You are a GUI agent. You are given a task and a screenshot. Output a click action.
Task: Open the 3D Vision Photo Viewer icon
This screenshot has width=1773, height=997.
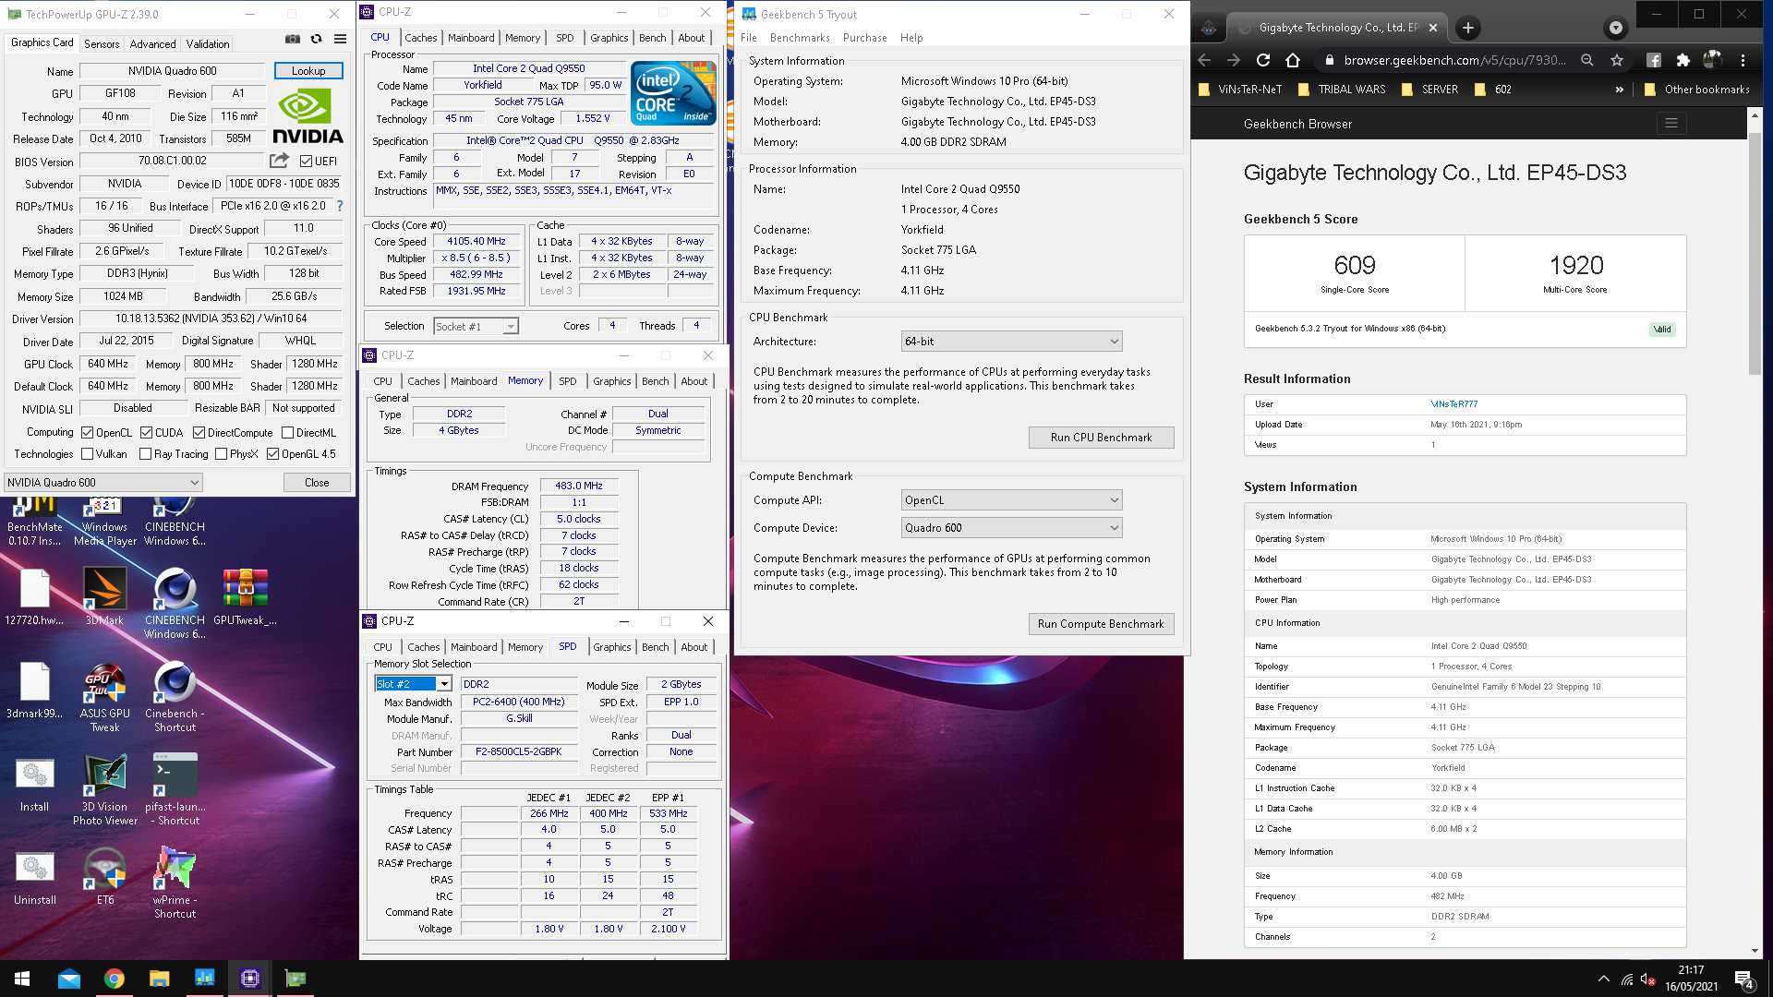click(104, 789)
